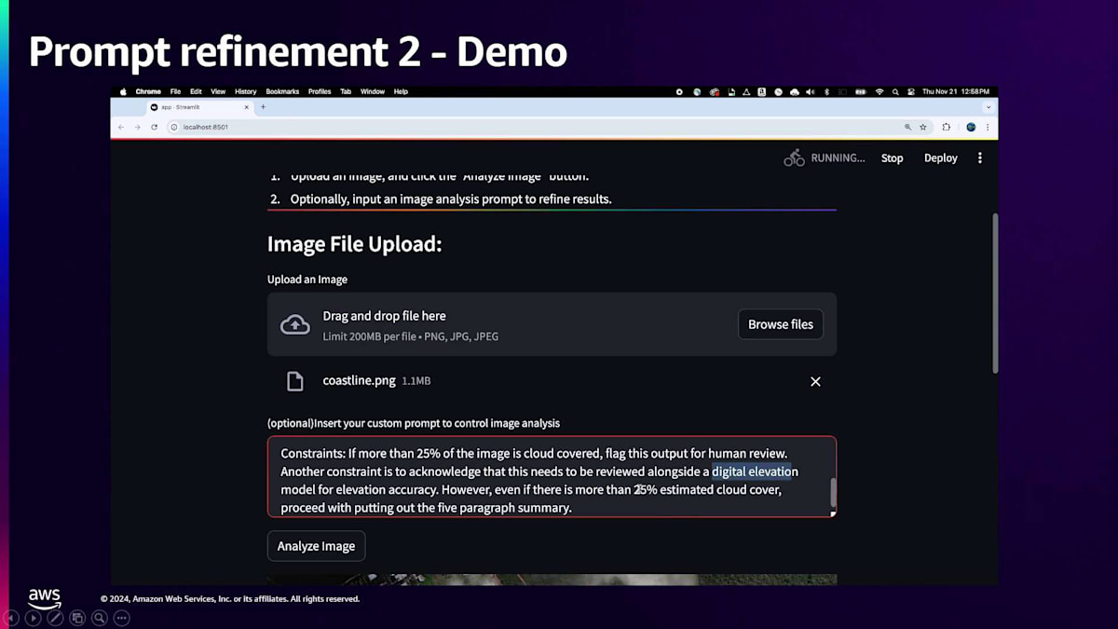This screenshot has width=1118, height=629.
Task: Open the Chrome app menu
Action: coord(148,91)
